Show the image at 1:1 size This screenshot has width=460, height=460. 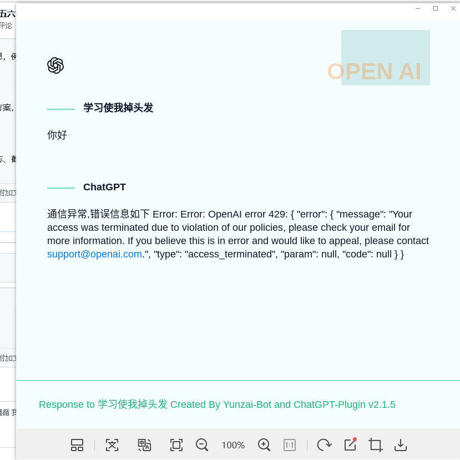[x=290, y=445]
